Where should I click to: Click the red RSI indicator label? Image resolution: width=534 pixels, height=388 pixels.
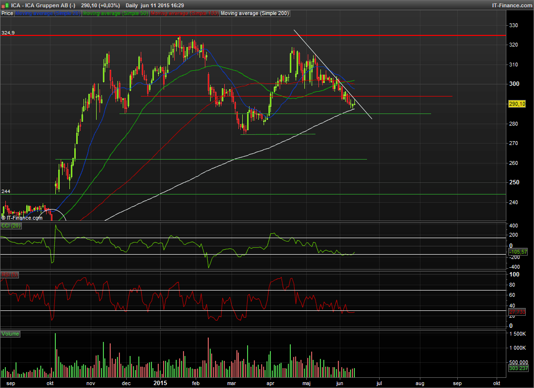point(10,275)
